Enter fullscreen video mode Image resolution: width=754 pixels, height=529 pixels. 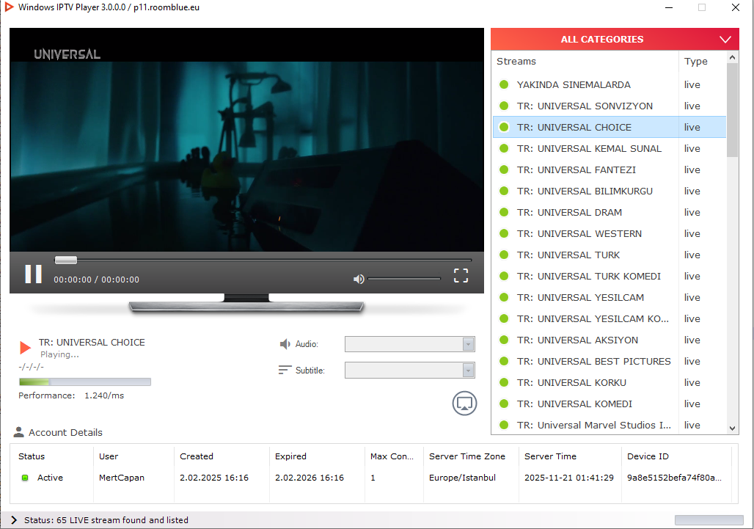click(461, 276)
